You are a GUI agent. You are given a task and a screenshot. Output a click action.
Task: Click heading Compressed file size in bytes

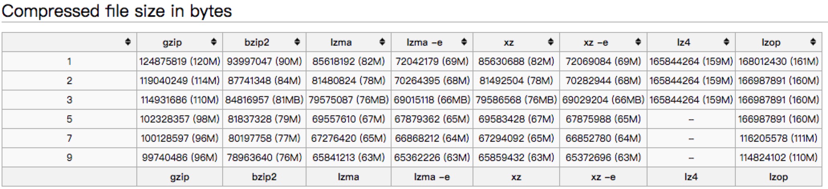click(117, 11)
